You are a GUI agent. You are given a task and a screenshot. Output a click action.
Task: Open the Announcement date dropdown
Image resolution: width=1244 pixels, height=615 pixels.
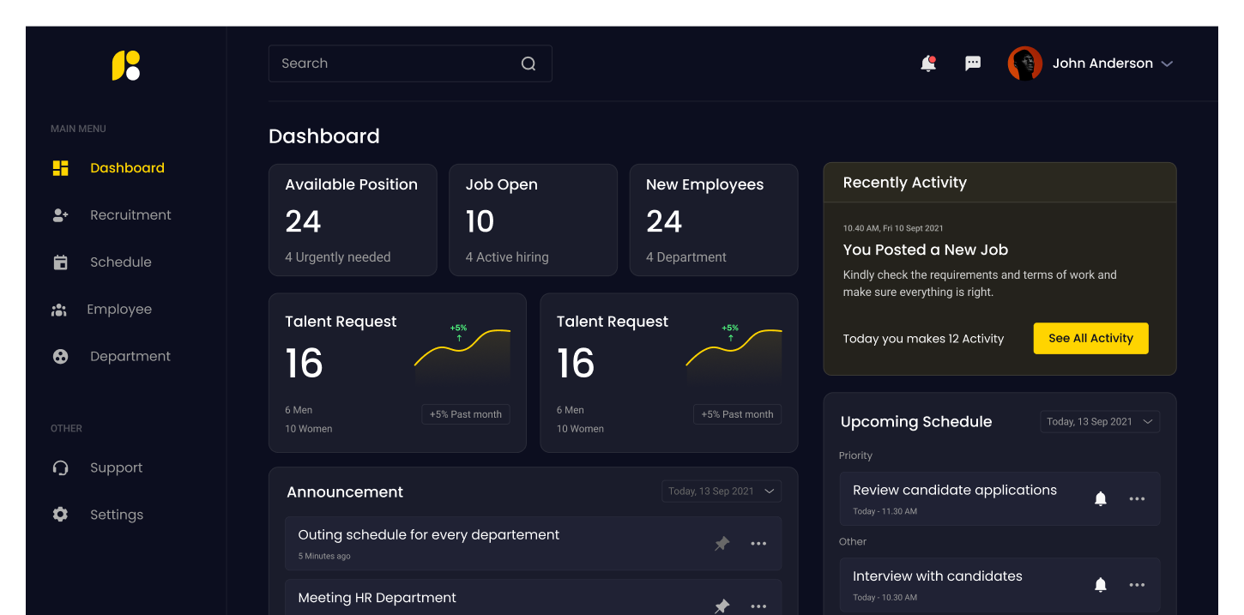coord(721,491)
